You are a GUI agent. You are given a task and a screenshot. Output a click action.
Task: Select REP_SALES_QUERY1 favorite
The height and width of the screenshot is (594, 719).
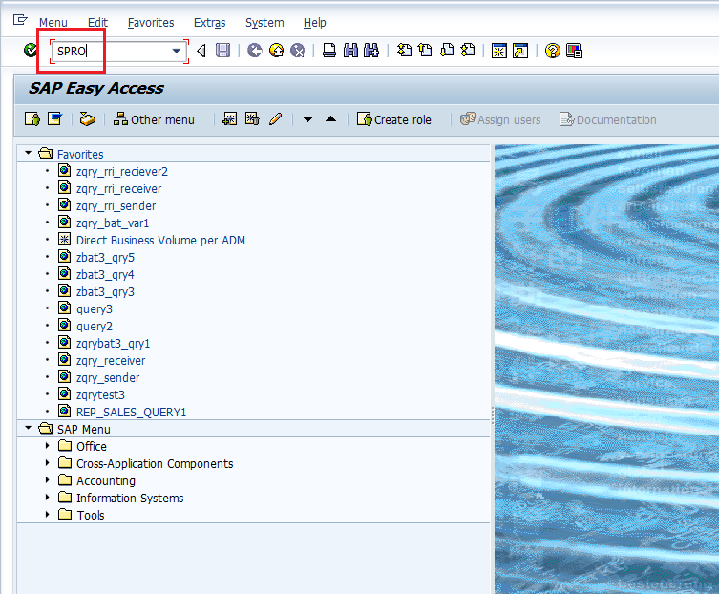pyautogui.click(x=131, y=413)
